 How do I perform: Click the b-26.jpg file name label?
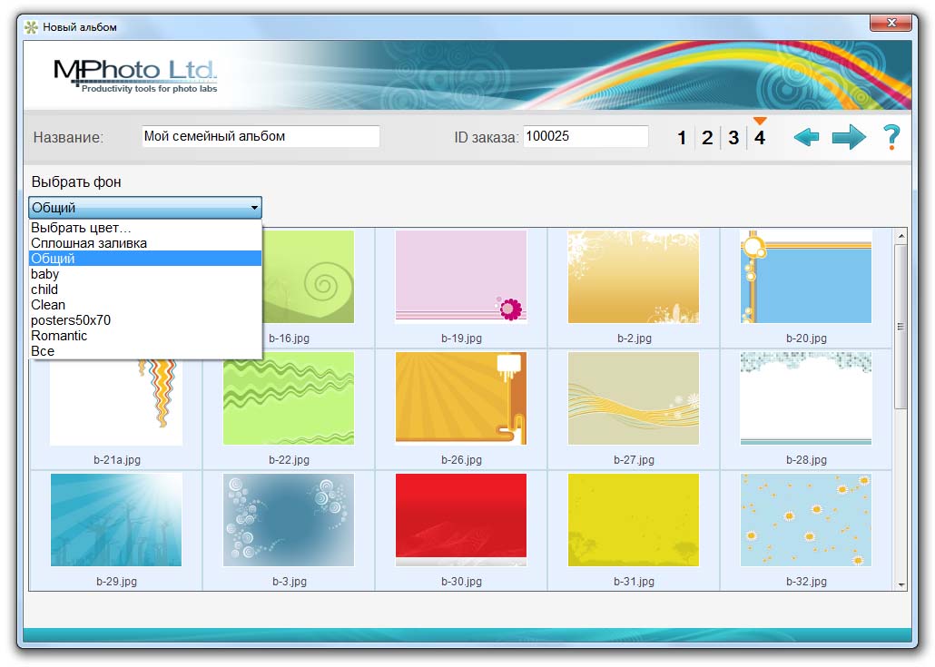coord(461,459)
